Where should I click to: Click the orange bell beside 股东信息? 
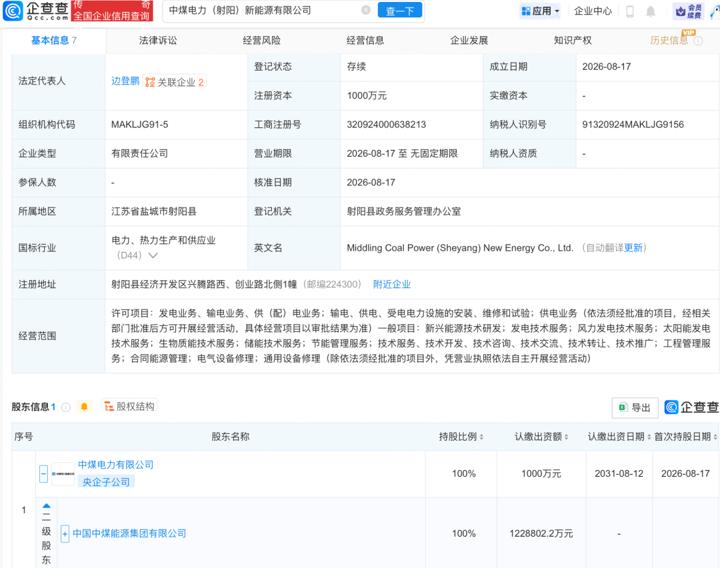tap(84, 407)
